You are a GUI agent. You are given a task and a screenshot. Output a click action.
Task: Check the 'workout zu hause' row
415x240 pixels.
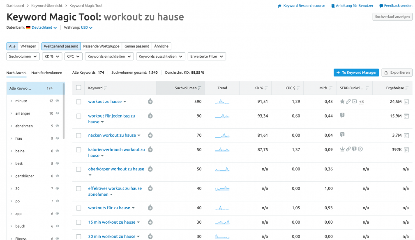(x=78, y=102)
